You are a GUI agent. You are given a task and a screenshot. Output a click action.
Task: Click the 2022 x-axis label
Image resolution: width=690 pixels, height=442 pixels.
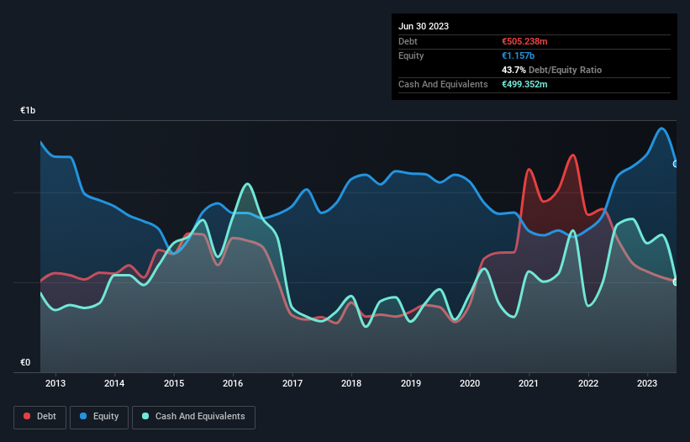point(588,383)
